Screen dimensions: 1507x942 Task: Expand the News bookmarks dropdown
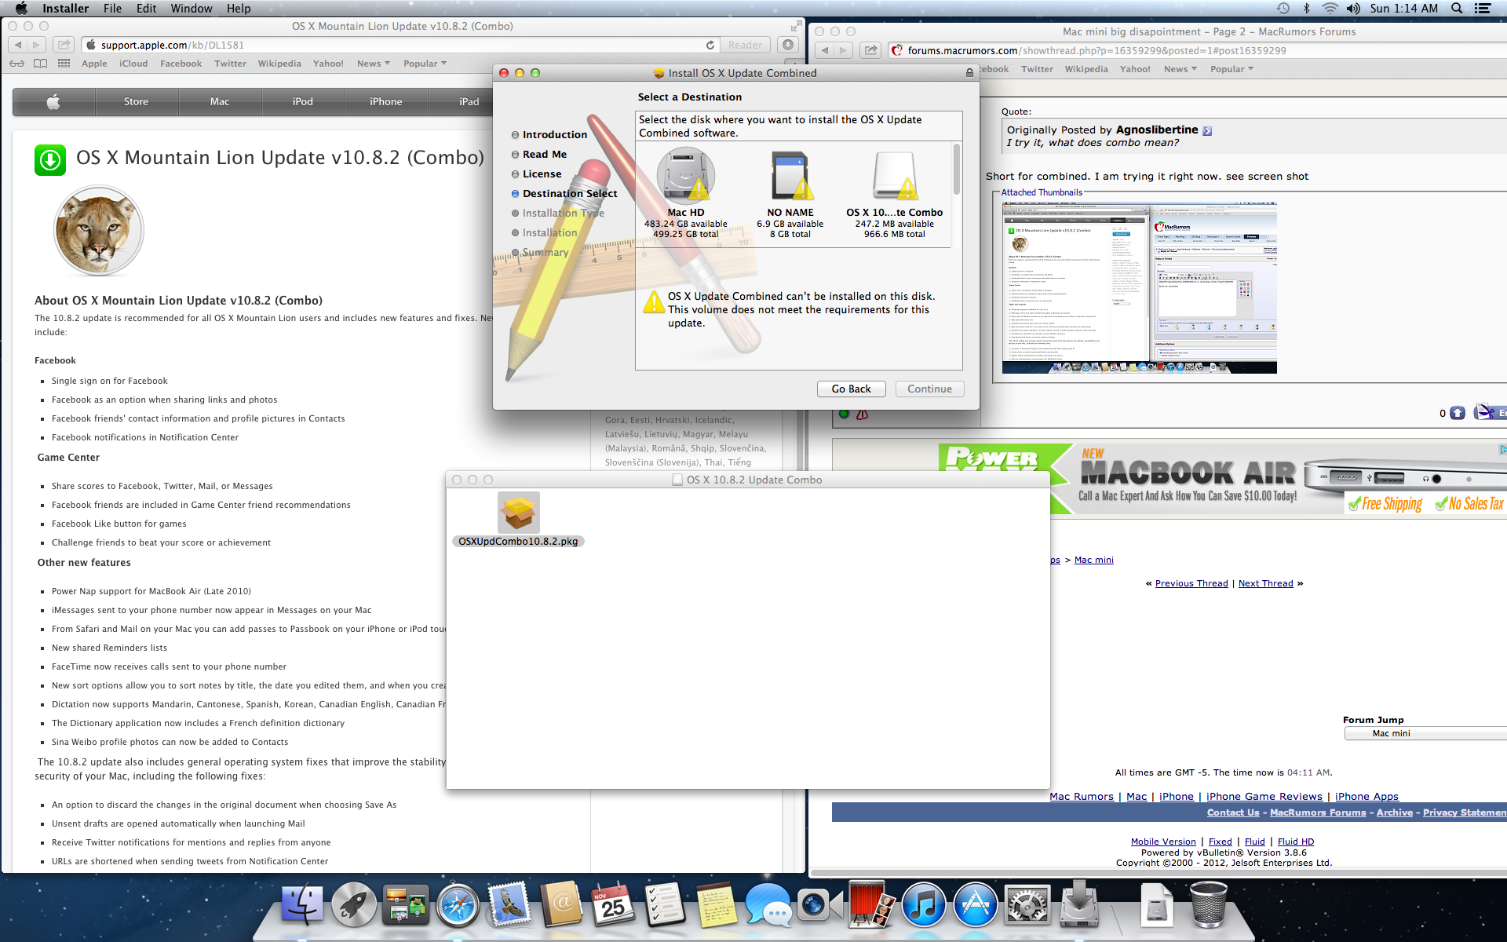[374, 64]
